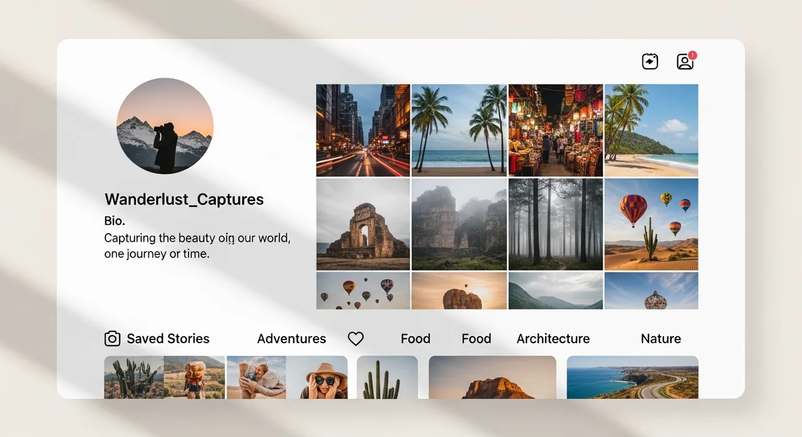Open the city street at night photo

[x=363, y=130]
